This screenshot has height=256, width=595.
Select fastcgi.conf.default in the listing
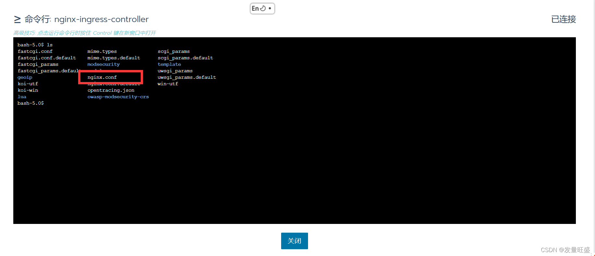point(47,58)
